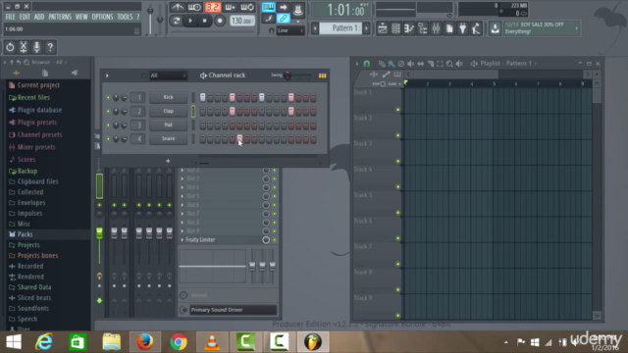
Task: Open the playlist options menu arrow
Action: (x=357, y=63)
